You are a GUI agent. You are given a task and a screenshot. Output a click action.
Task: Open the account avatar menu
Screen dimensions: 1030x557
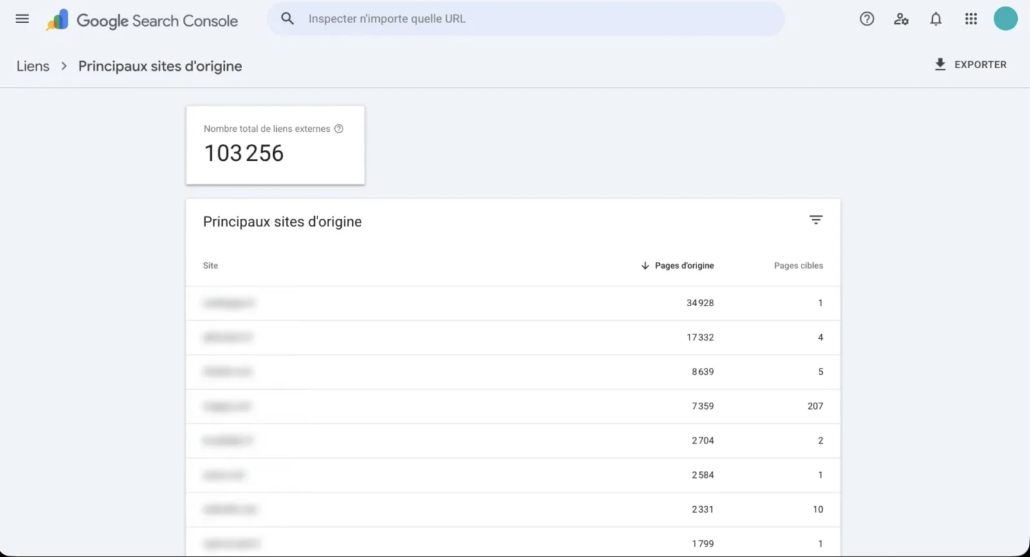pos(1006,19)
